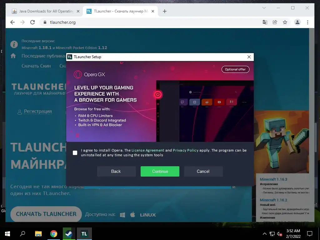Tick the agree to install Opera checkbox

[75, 152]
